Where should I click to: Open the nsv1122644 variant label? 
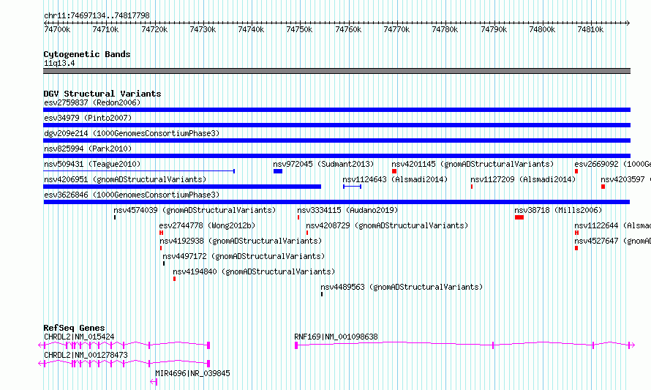(612, 225)
